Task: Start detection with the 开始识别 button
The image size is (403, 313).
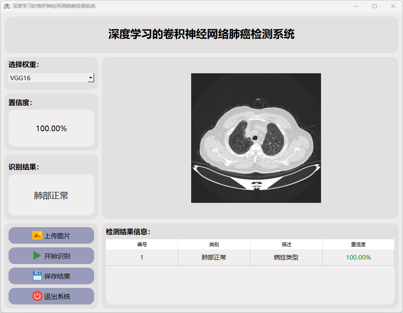Action: tap(51, 256)
